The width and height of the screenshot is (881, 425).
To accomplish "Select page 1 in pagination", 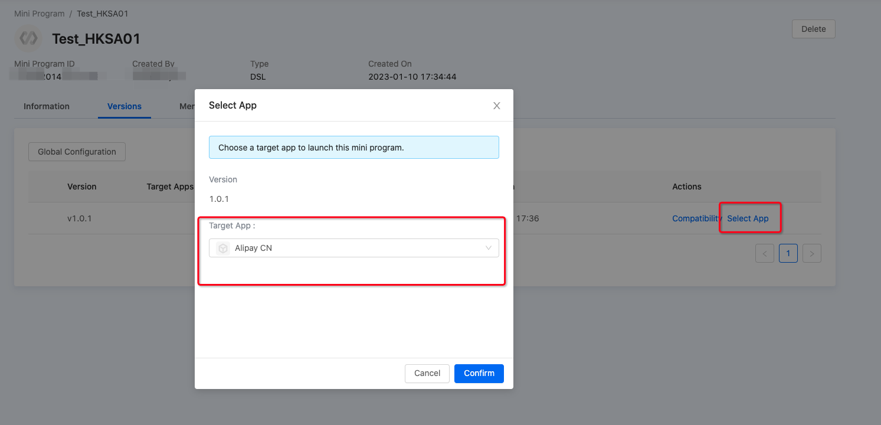I will pyautogui.click(x=788, y=254).
